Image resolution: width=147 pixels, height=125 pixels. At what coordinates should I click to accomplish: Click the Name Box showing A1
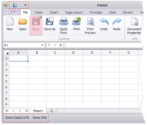coord(24,45)
